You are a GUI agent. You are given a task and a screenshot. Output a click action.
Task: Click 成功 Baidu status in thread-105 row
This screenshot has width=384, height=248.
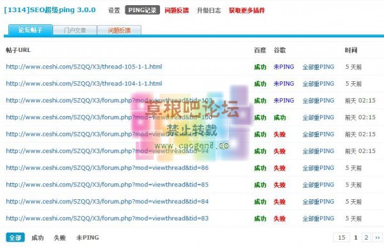click(260, 67)
